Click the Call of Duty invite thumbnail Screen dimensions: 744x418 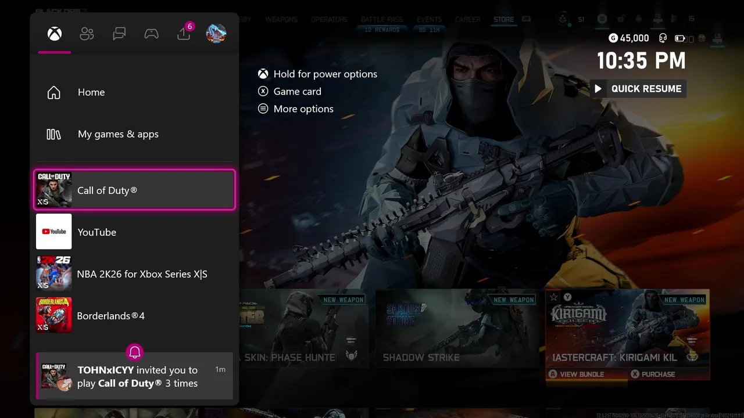57,376
